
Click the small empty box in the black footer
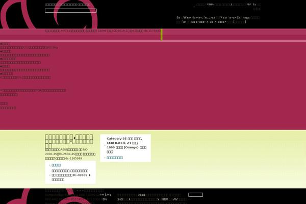point(195,195)
